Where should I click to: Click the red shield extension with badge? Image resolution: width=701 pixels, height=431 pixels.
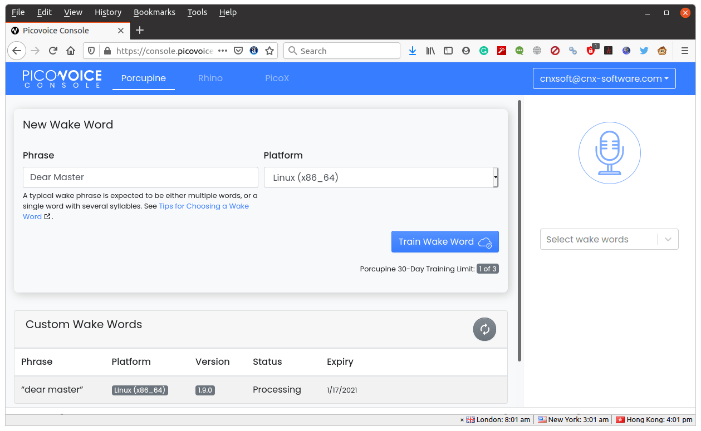[591, 50]
